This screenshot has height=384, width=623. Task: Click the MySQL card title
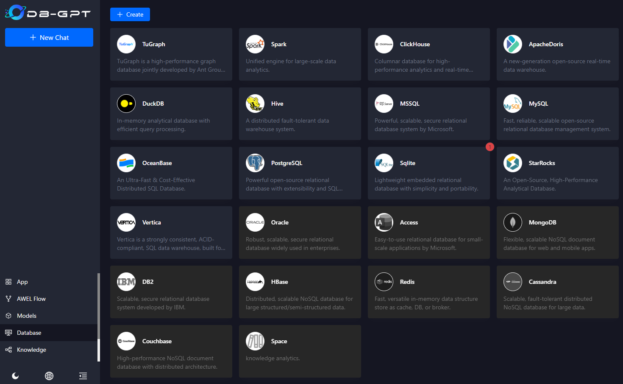539,104
